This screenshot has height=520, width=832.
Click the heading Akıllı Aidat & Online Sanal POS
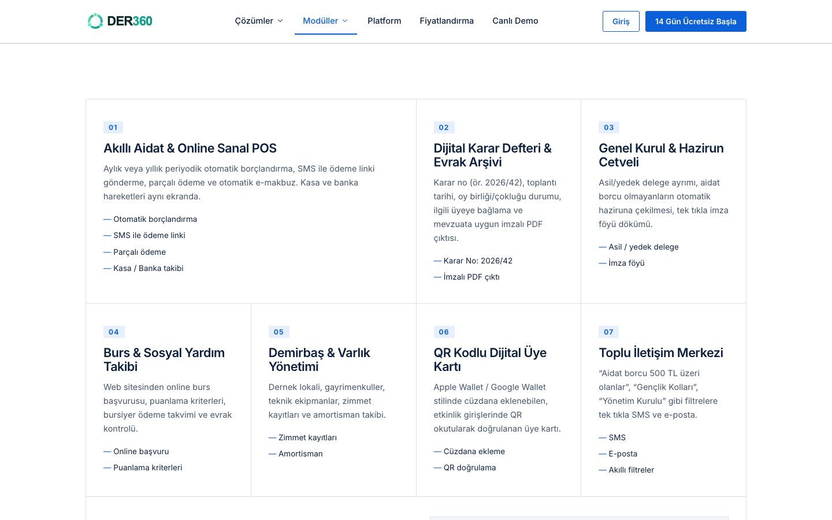pyautogui.click(x=190, y=148)
